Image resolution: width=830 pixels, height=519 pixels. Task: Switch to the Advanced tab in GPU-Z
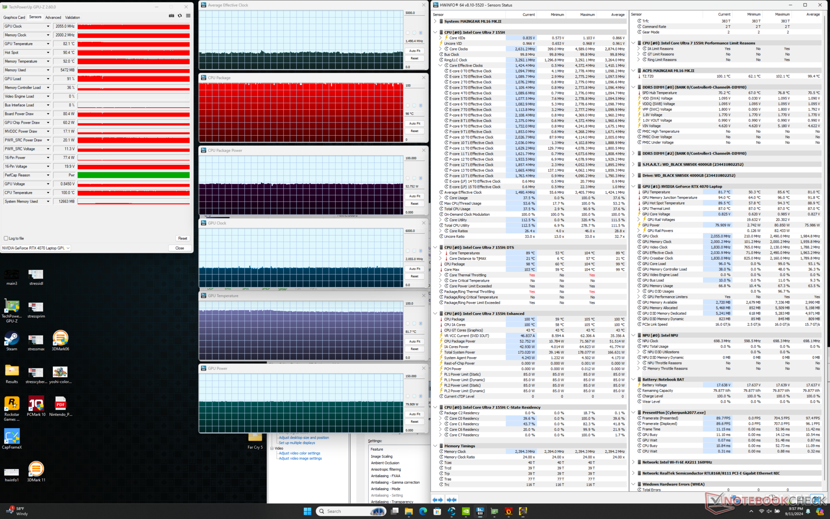(53, 17)
